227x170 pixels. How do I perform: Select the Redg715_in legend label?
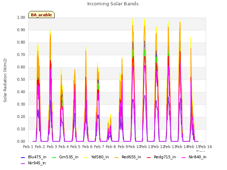click(165, 157)
